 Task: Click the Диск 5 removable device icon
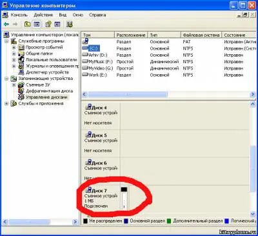[x=88, y=135]
